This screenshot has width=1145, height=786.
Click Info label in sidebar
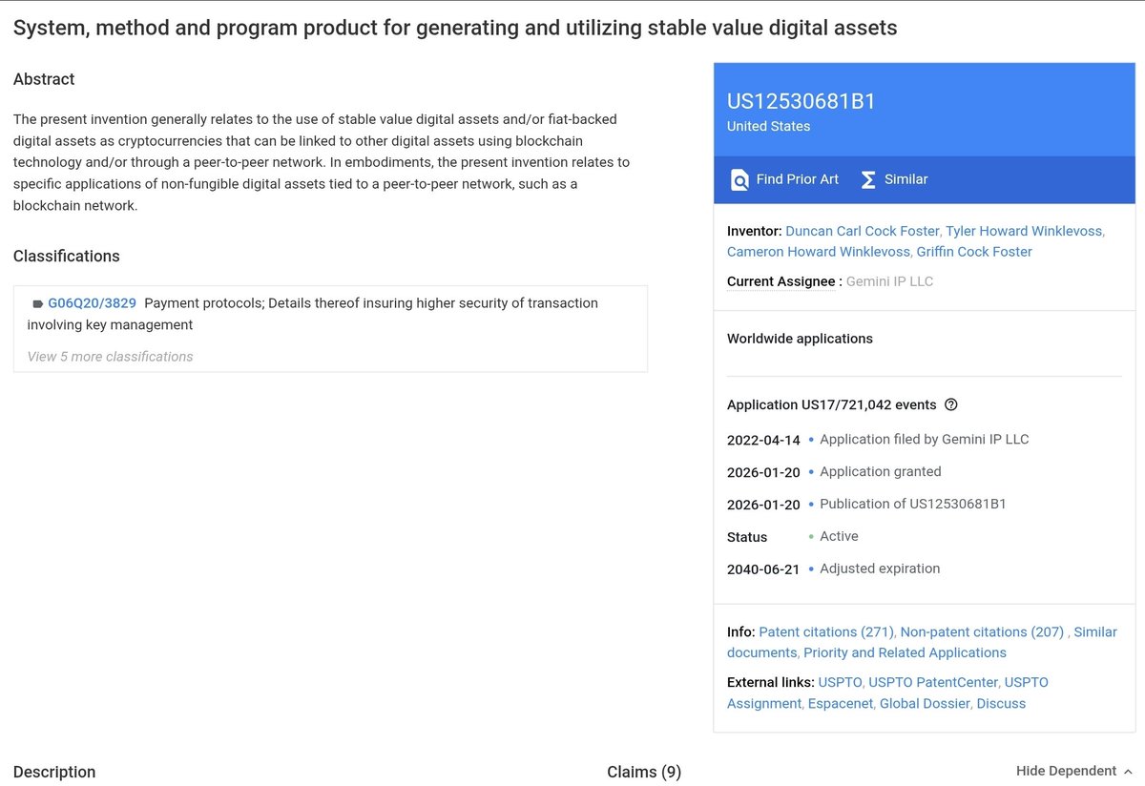pos(740,631)
